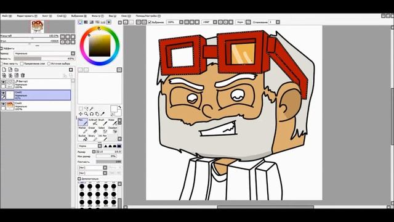Choose brush size preset 250
The width and height of the screenshot is (394, 222).
98,203
